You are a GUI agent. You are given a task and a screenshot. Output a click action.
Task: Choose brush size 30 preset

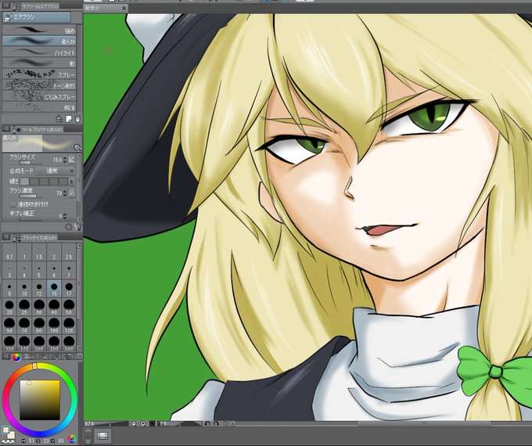coord(39,308)
